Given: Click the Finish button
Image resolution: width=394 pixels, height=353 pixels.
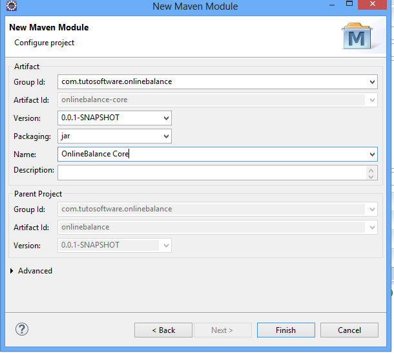Looking at the screenshot, I should [286, 330].
